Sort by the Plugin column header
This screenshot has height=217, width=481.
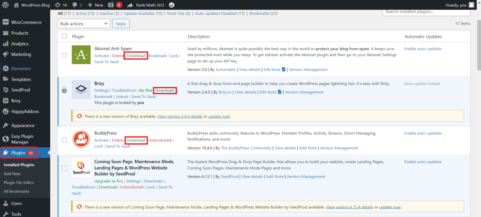[78, 37]
